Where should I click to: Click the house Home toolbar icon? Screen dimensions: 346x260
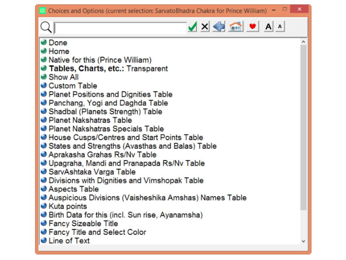236,27
